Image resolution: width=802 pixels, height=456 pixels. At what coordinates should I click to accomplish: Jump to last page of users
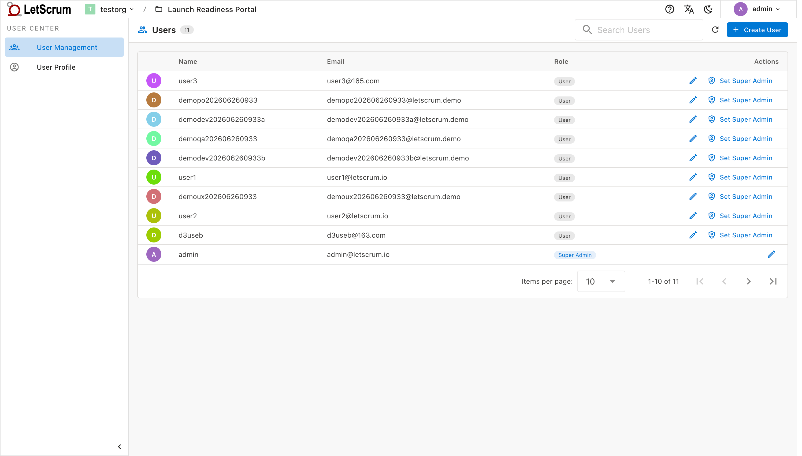coord(773,281)
